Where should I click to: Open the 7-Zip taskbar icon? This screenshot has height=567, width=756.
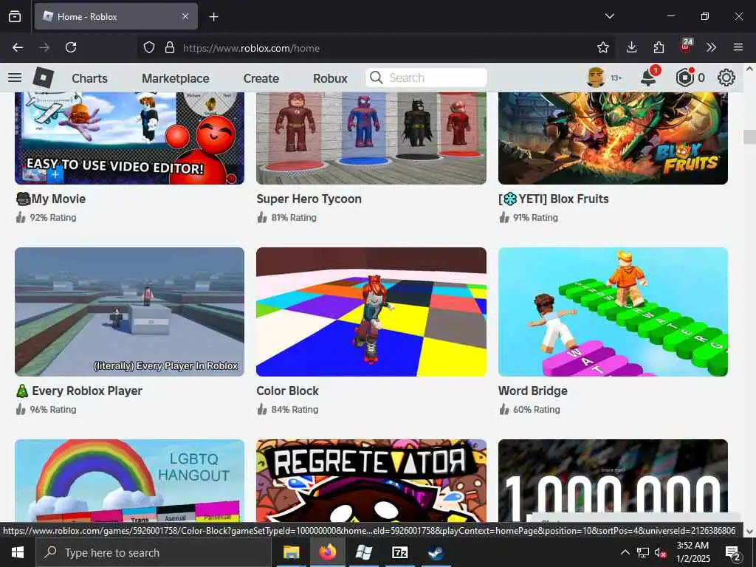click(x=399, y=552)
